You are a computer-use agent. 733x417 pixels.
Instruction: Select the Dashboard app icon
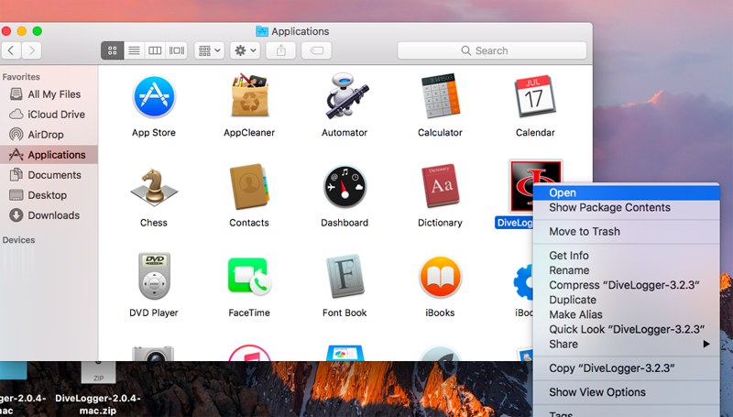[345, 187]
